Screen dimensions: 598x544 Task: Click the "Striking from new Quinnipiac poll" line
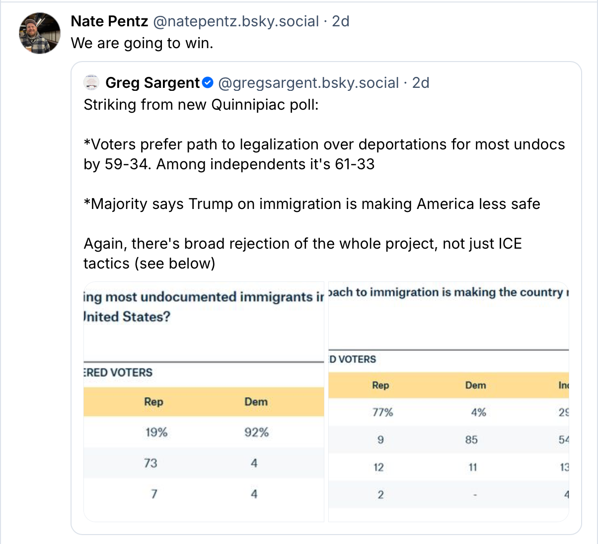click(x=201, y=105)
